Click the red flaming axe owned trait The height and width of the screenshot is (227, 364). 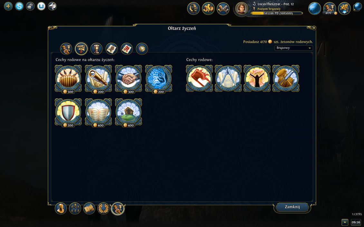[199, 78]
